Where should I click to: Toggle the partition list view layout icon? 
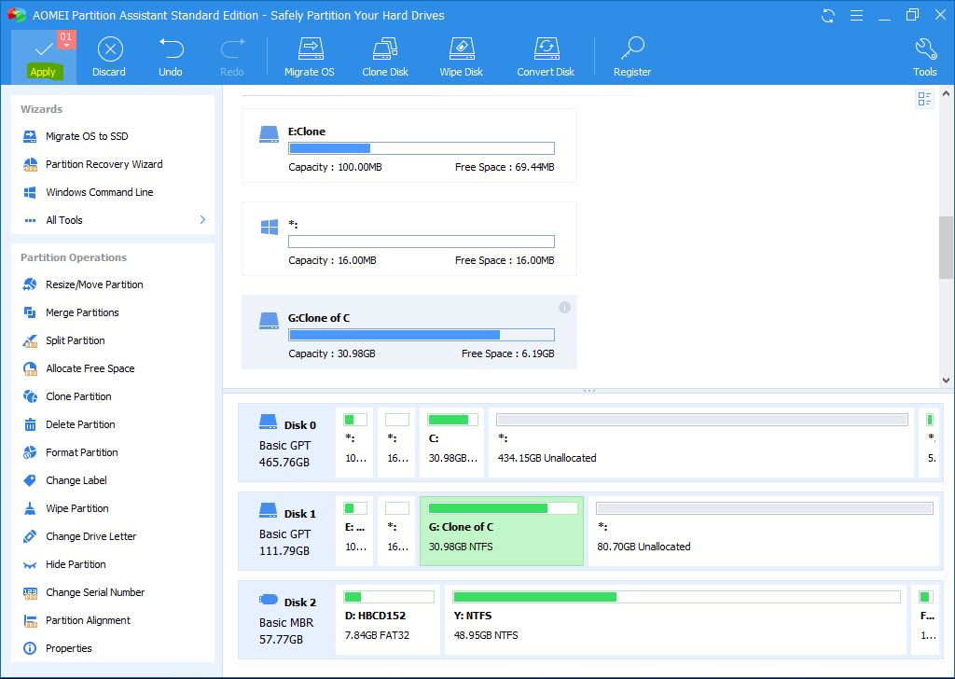point(924,99)
